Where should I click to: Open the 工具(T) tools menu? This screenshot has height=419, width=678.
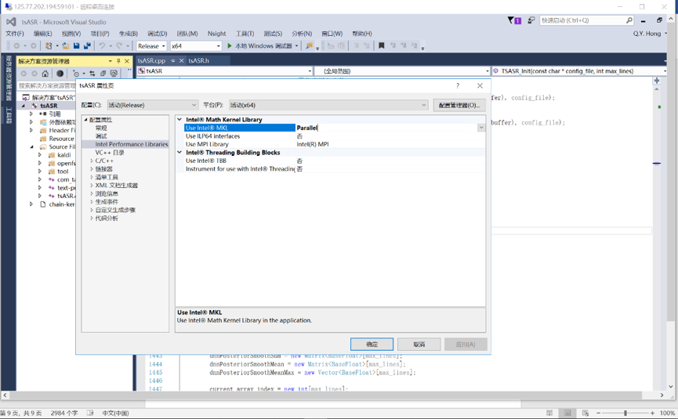(245, 34)
